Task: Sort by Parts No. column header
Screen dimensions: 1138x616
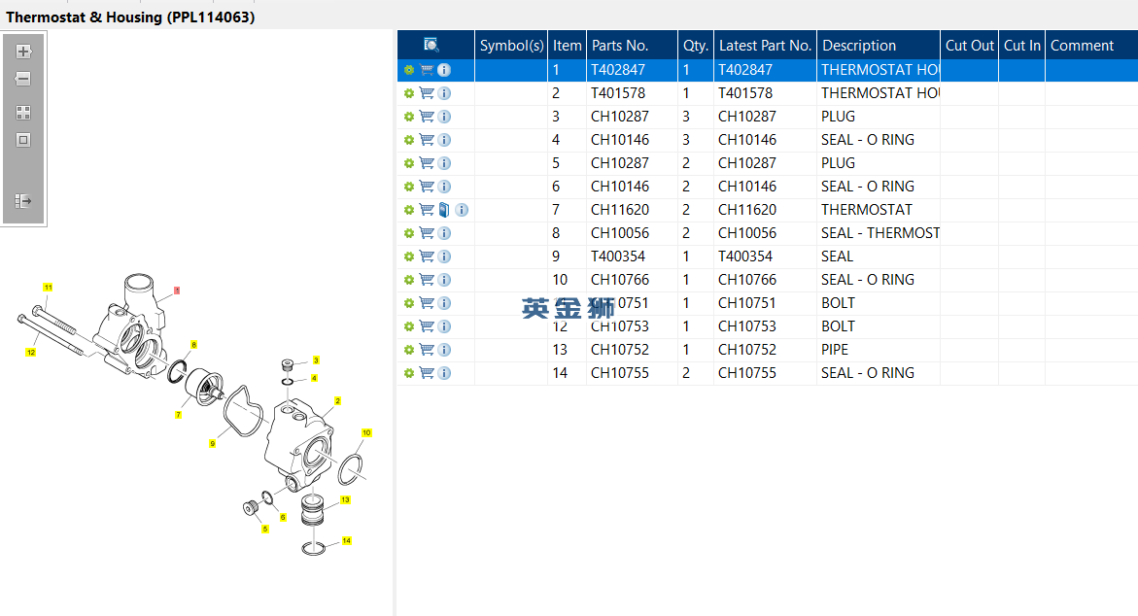Action: [632, 45]
